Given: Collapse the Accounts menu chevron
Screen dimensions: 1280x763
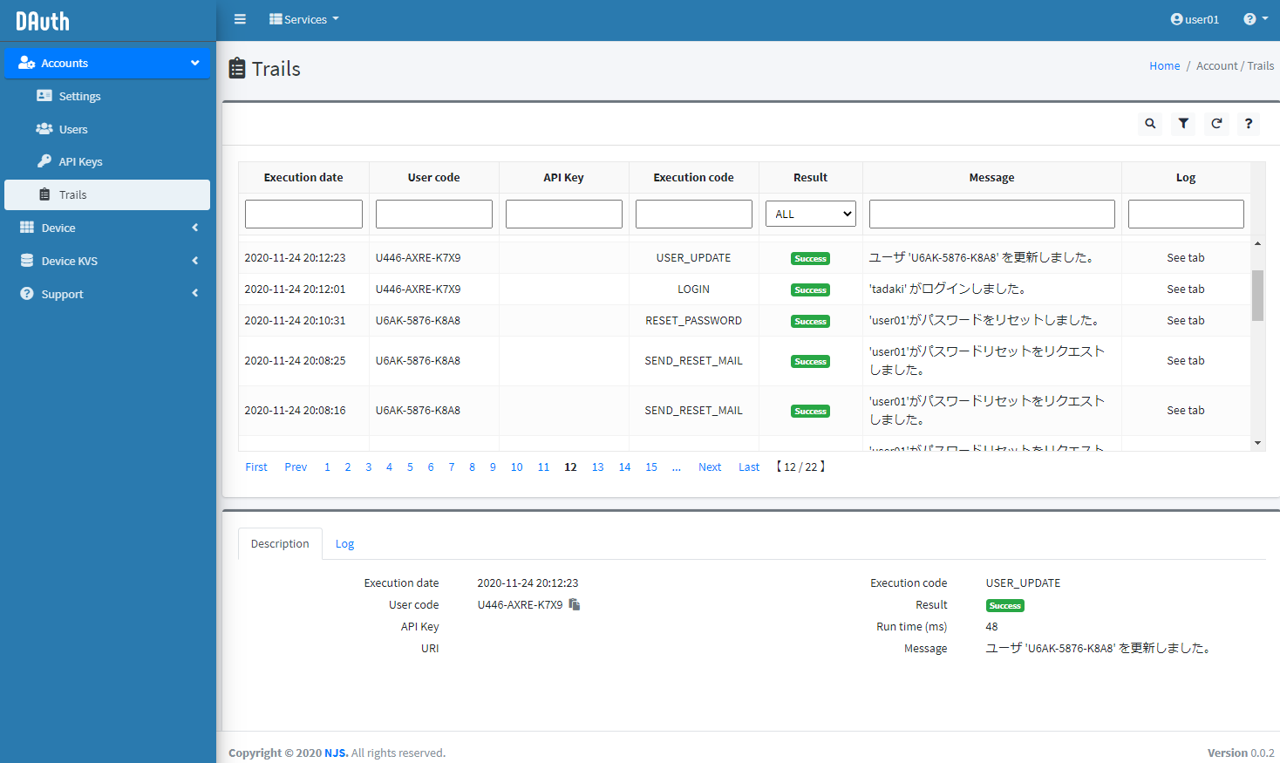Looking at the screenshot, I should tap(194, 63).
